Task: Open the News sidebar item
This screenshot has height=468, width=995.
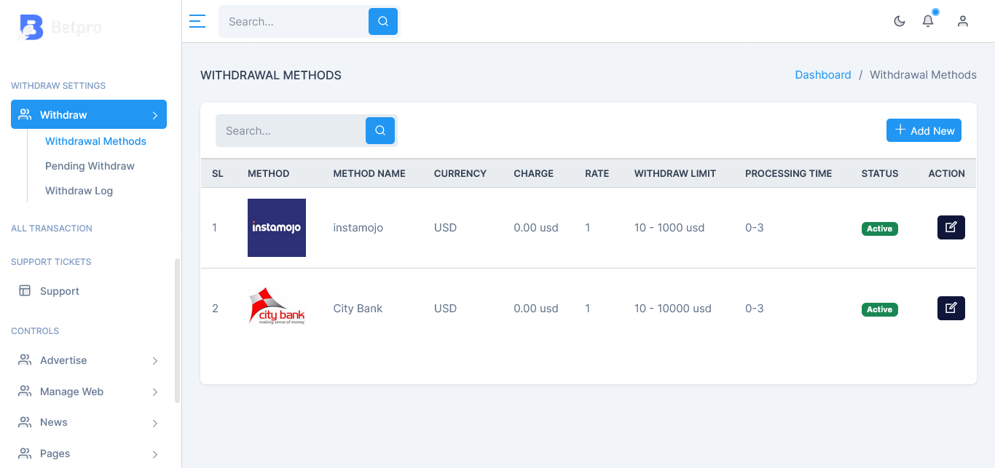Action: pyautogui.click(x=89, y=422)
